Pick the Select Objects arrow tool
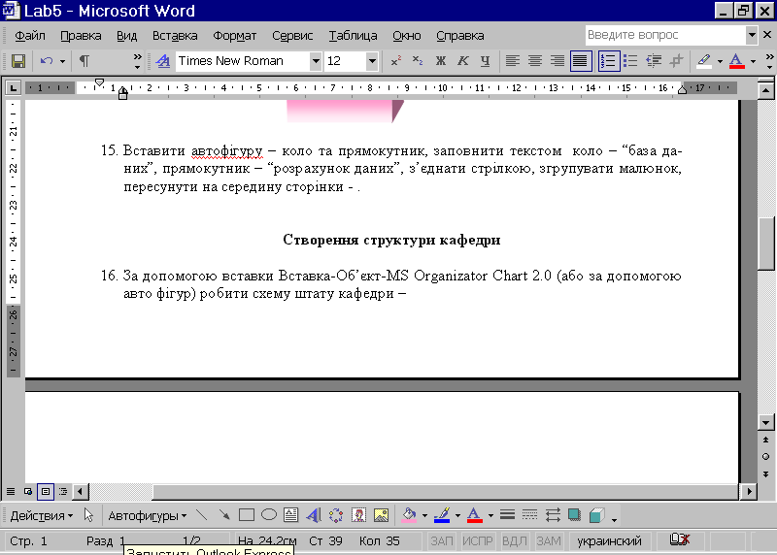The height and width of the screenshot is (555, 777). click(88, 516)
